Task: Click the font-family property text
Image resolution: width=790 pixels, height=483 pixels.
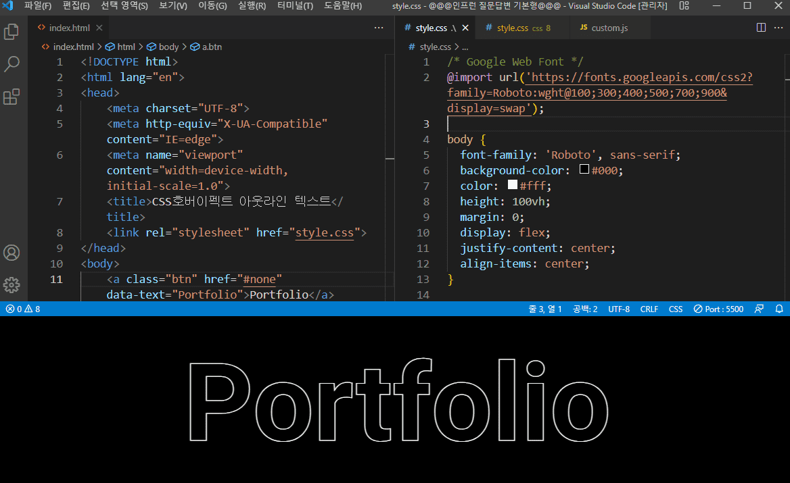Action: [x=496, y=155]
